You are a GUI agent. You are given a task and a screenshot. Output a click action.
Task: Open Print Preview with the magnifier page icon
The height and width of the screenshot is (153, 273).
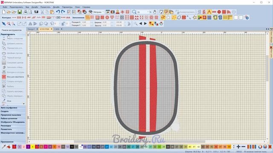tap(30, 12)
